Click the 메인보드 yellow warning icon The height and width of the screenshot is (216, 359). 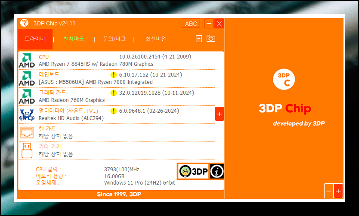pyautogui.click(x=113, y=75)
